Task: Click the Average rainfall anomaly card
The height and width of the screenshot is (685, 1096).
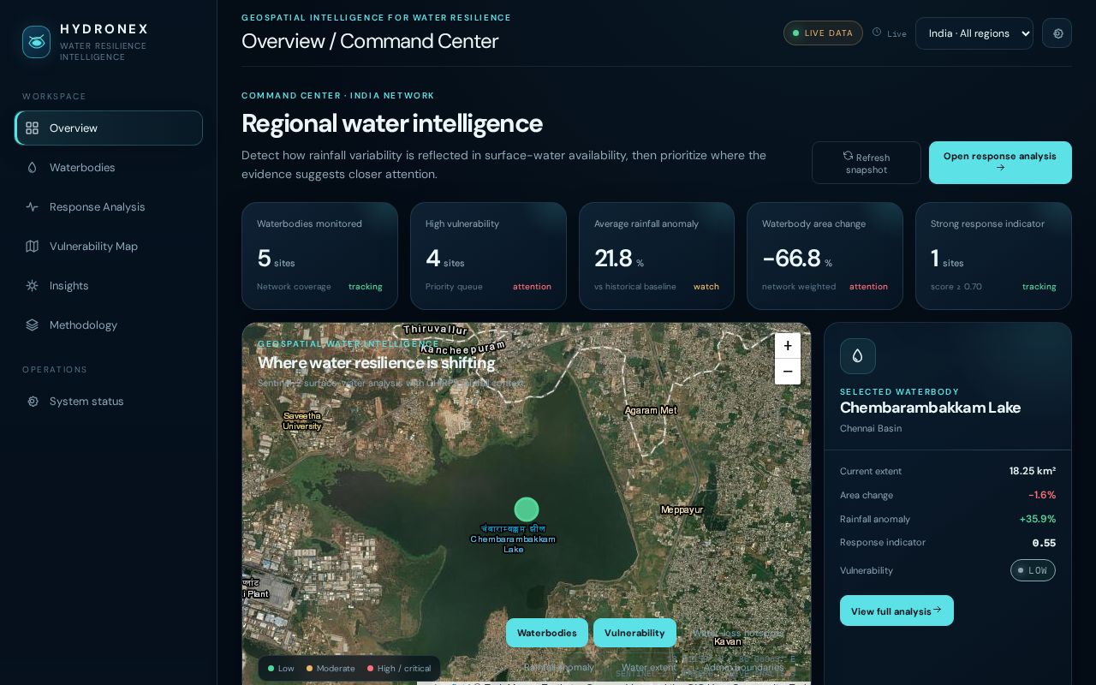Action: [657, 256]
